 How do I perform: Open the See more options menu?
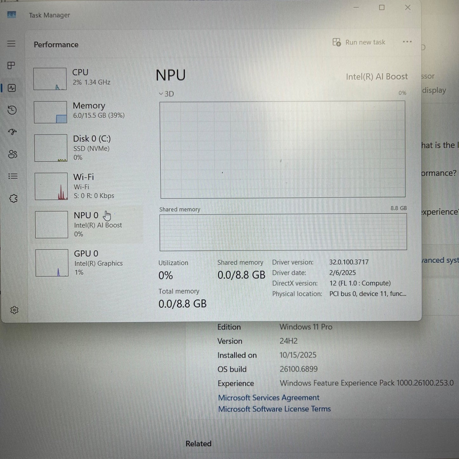(x=407, y=42)
